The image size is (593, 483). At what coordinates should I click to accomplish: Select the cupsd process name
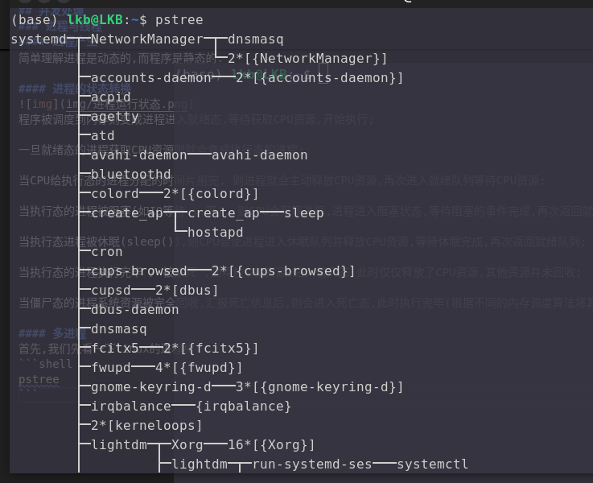pos(111,291)
